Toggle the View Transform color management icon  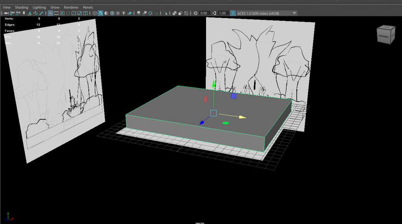tap(233, 13)
